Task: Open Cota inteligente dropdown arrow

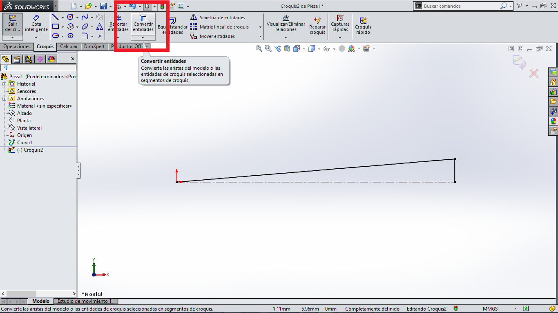Action: [x=36, y=37]
